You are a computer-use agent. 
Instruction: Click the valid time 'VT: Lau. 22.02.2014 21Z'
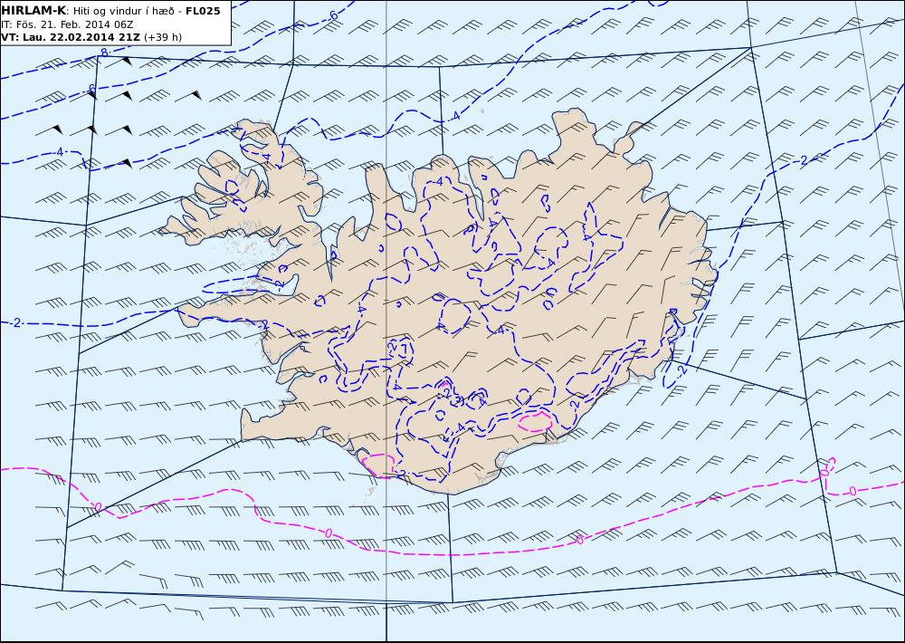[71, 37]
